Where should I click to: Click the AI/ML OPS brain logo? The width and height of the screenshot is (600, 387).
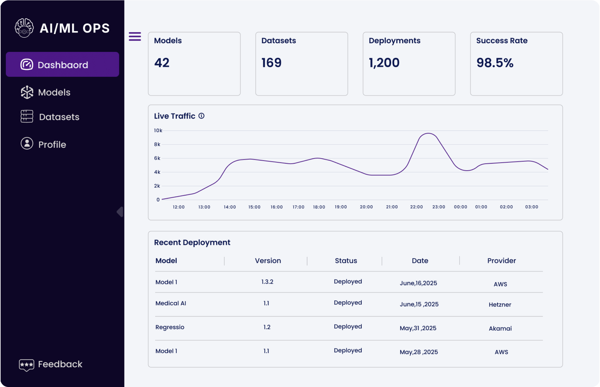24,28
